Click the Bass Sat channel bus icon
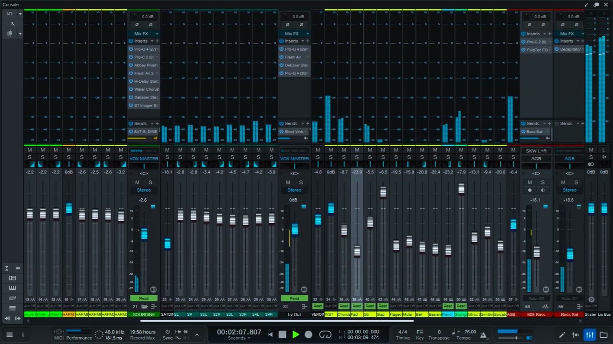The height and width of the screenshot is (344, 613). [579, 307]
